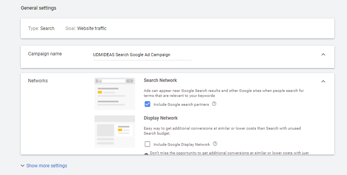Open help icon beside Google search partners
This screenshot has width=347, height=175.
point(214,104)
